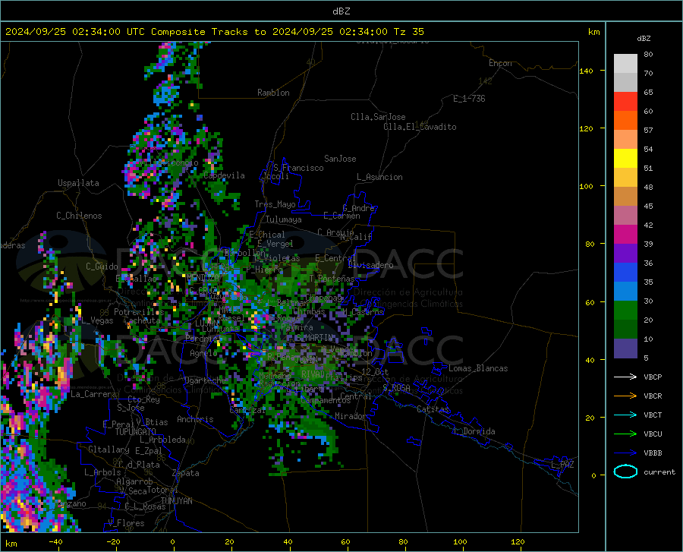The height and width of the screenshot is (552, 683).
Task: Click the VBCU legend label
Action: tap(653, 434)
